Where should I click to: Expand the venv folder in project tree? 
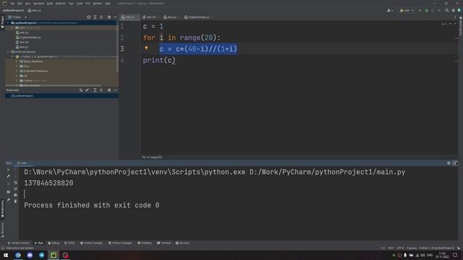[x=12, y=27]
